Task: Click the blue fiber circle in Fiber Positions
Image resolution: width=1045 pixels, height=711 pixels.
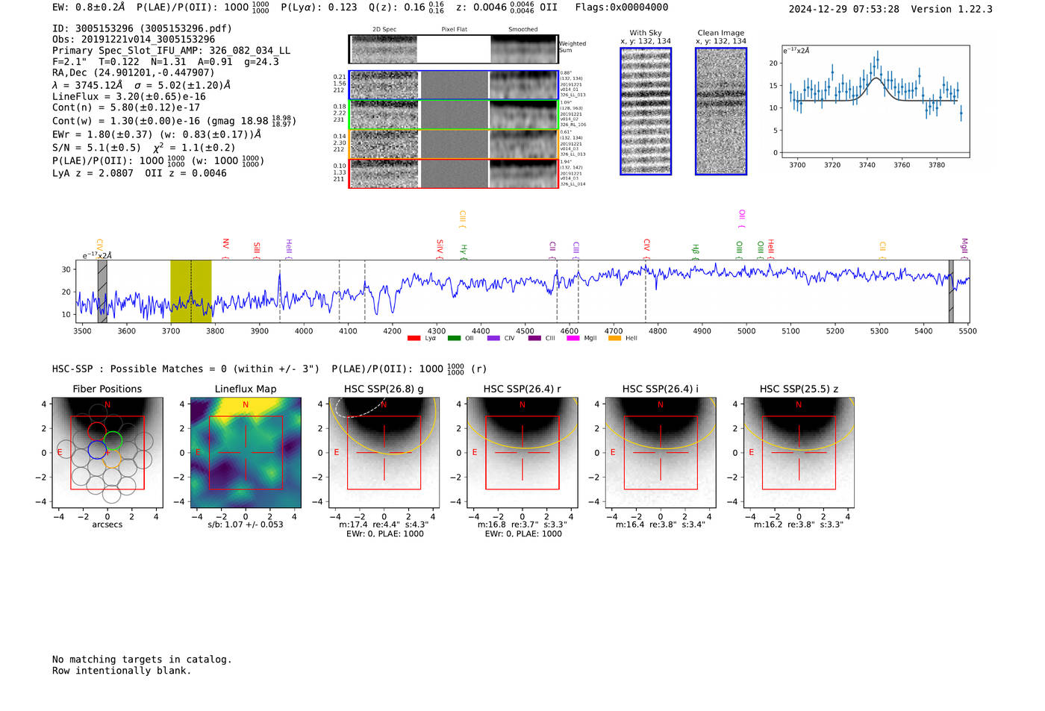Action: click(97, 449)
